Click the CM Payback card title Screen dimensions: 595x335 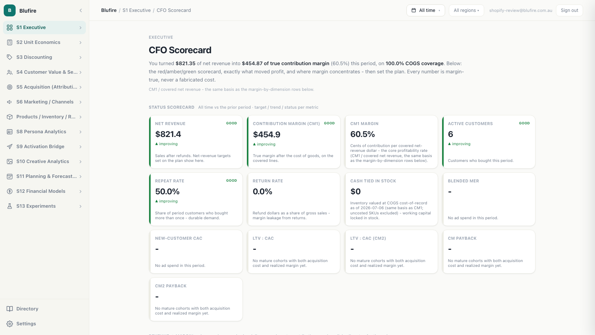pyautogui.click(x=462, y=238)
